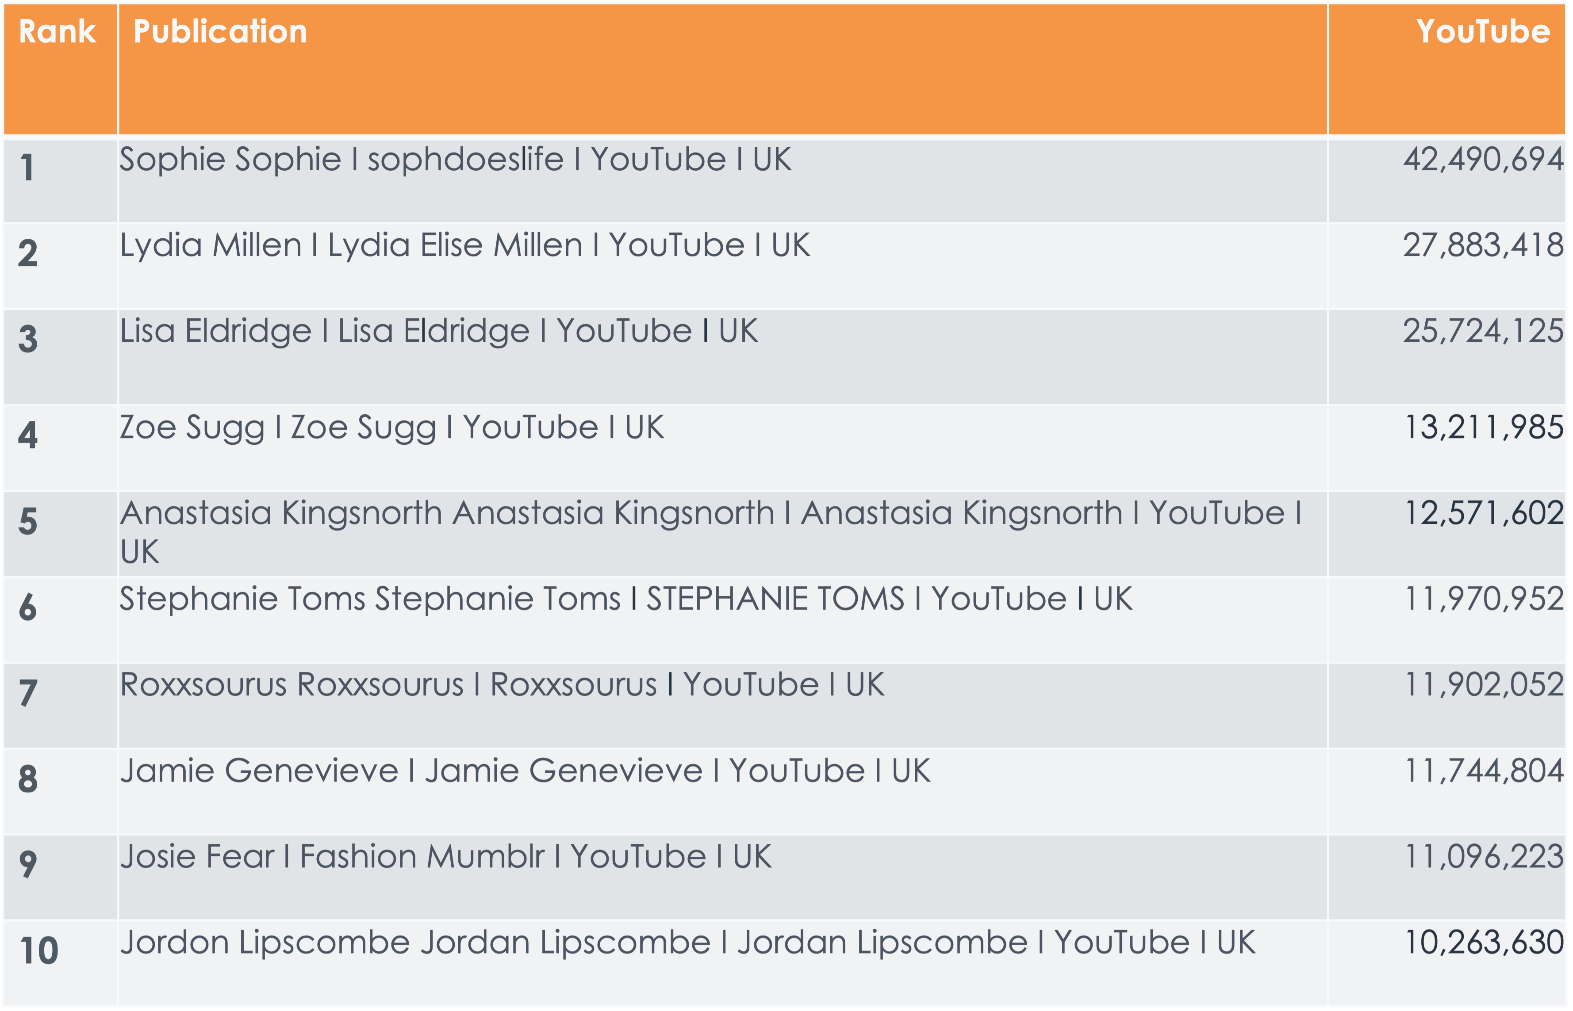1573x1011 pixels.
Task: Click the 10,263,630 YouTube value
Action: (x=1484, y=943)
